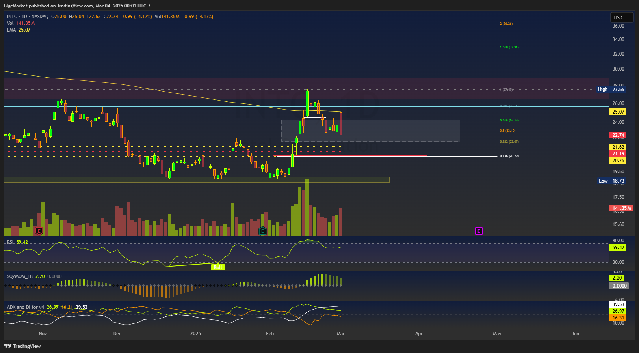Click the Fib 0.786 (25.61) label
The width and height of the screenshot is (639, 353).
click(x=509, y=106)
